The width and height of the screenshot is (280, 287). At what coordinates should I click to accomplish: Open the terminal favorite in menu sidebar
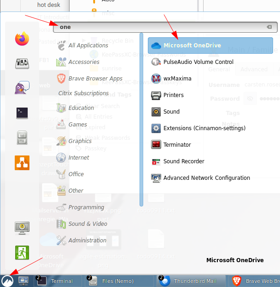22,113
